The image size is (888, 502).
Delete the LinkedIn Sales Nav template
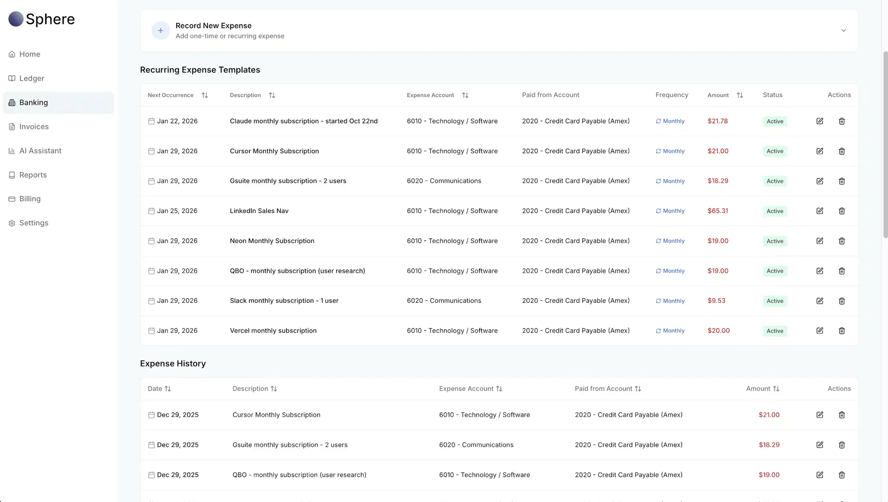point(842,211)
